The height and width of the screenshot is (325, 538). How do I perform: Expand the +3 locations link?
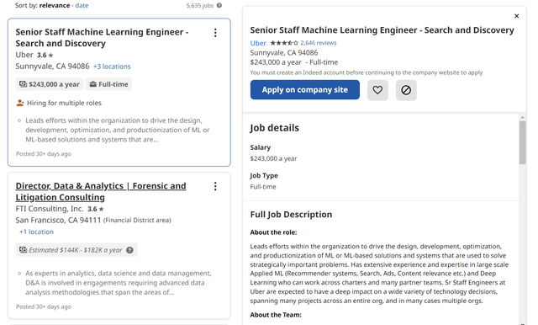coord(112,67)
